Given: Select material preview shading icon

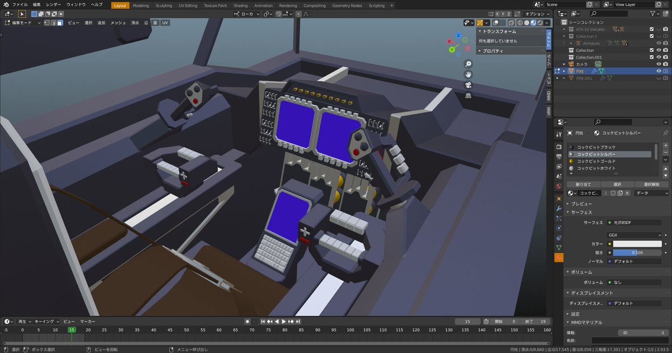Looking at the screenshot, I should click(x=534, y=23).
